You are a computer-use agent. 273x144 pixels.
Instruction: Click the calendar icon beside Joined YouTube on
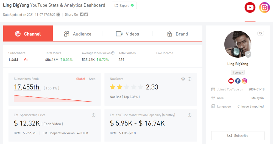[213, 89]
